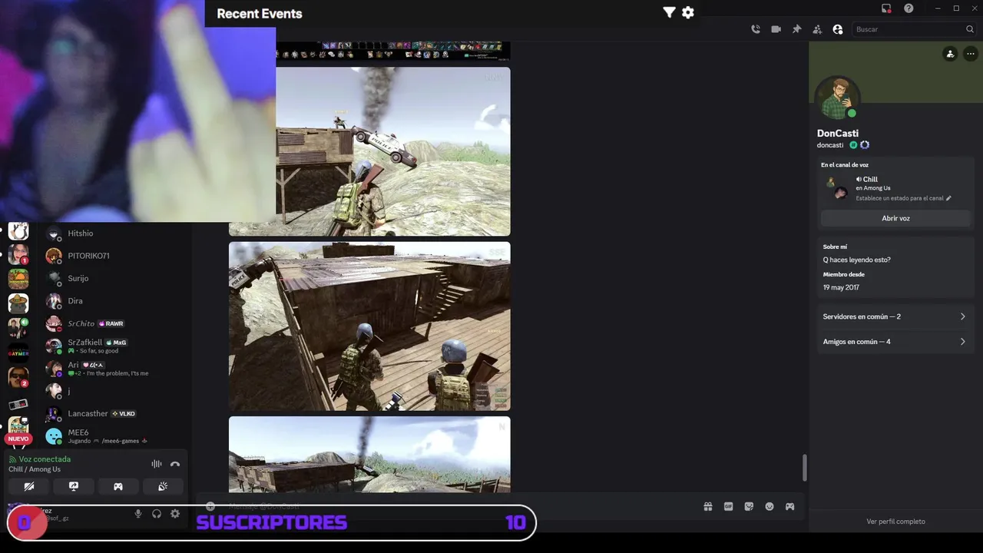Image resolution: width=983 pixels, height=553 pixels.
Task: Start a video call from header
Action: 776,29
